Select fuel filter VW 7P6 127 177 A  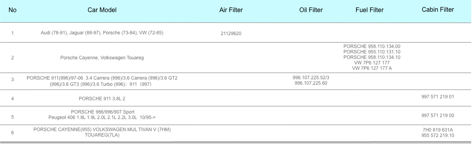(x=372, y=68)
